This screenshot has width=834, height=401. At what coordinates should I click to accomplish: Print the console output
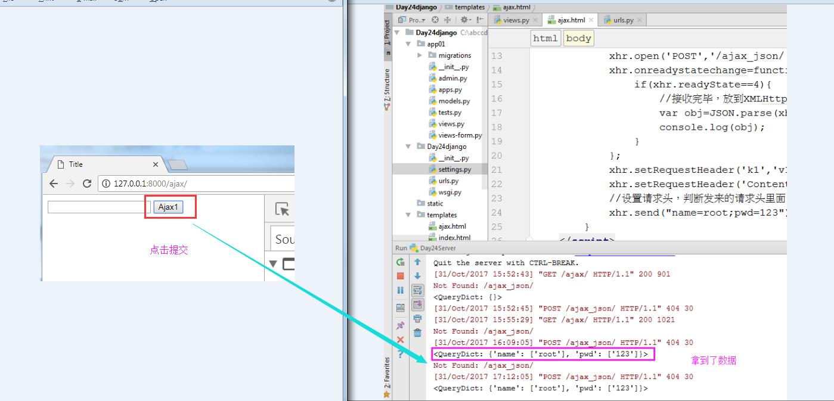pos(418,319)
